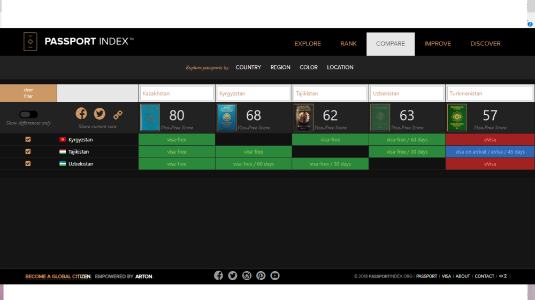The height and width of the screenshot is (300, 535).
Task: Open footer Pinterest icon
Action: point(261,275)
